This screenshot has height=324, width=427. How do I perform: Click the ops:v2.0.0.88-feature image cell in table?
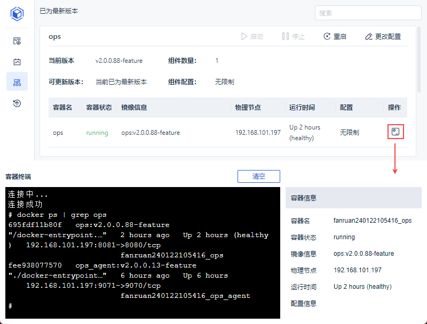coord(151,133)
